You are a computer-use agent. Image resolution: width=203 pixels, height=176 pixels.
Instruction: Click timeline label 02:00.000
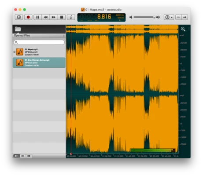[143, 156]
